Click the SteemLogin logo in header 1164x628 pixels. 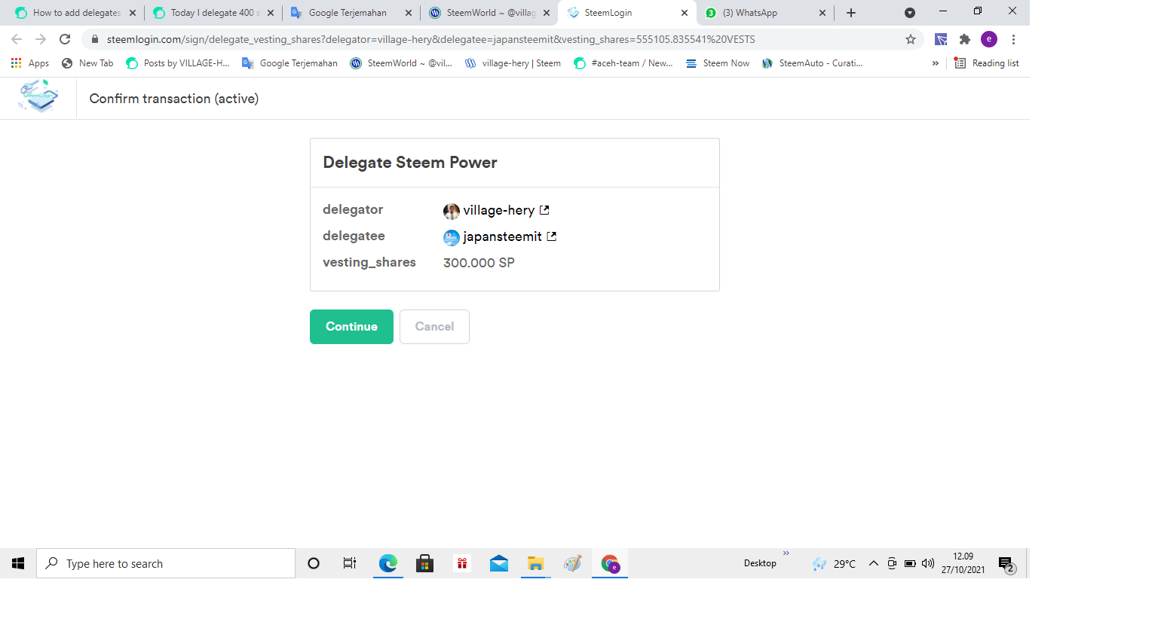pyautogui.click(x=38, y=98)
